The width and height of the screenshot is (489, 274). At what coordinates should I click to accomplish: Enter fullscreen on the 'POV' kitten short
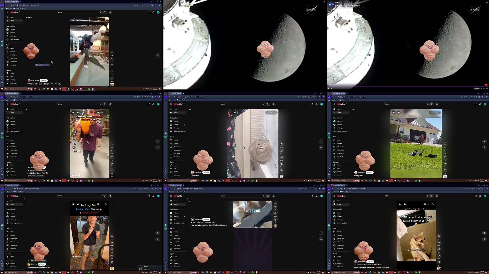tap(433, 204)
